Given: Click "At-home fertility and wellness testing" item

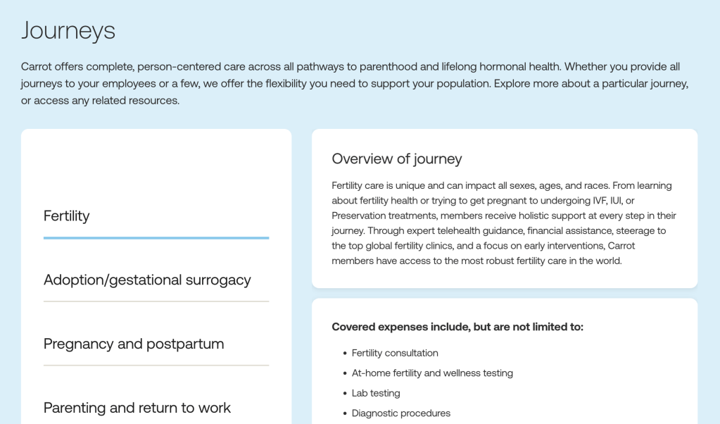Looking at the screenshot, I should point(432,373).
